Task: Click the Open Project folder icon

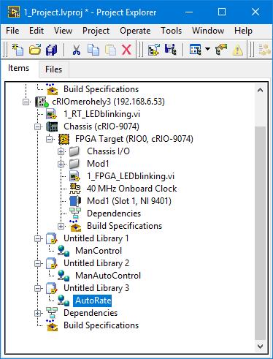Action: (x=35, y=50)
